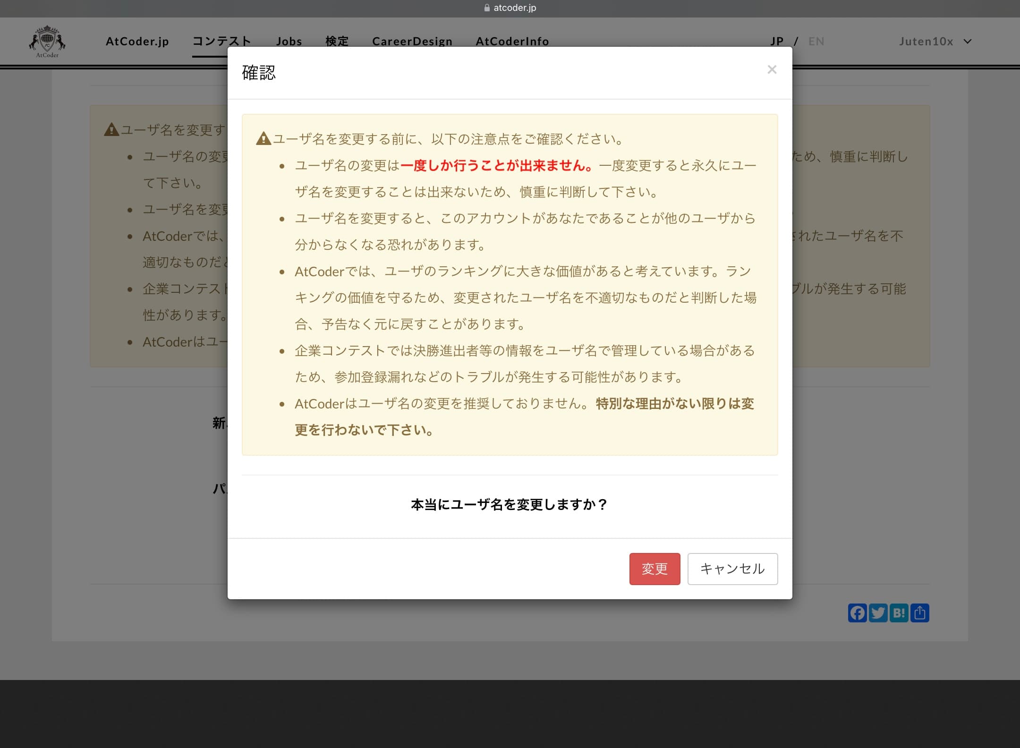Open the AtCoder.jp nav item
The height and width of the screenshot is (748, 1020).
tap(137, 42)
